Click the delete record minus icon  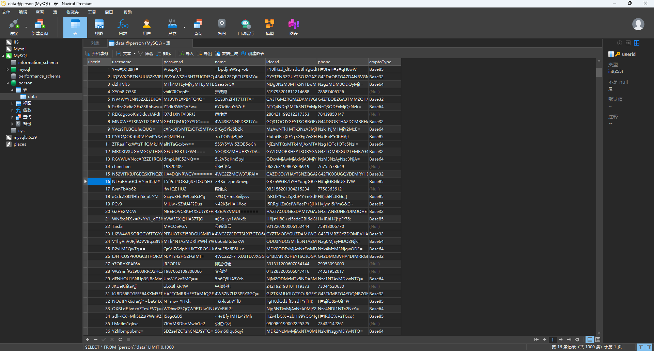click(x=96, y=339)
